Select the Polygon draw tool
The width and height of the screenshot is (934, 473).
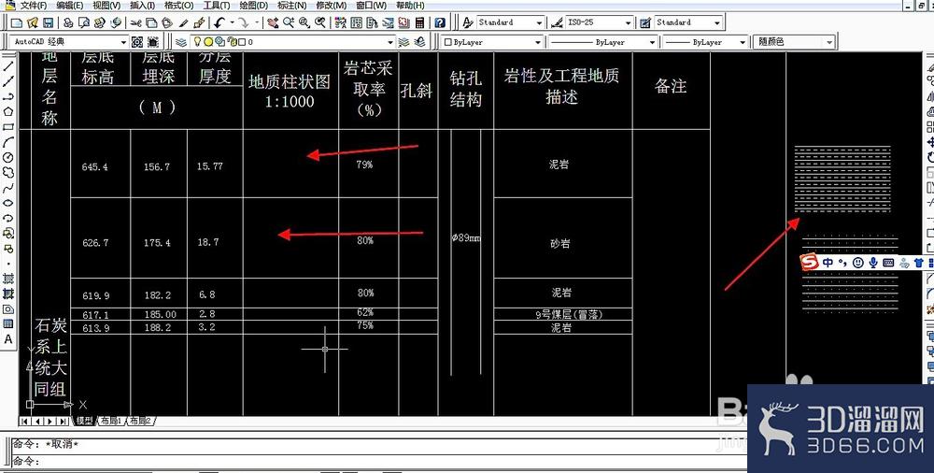click(x=8, y=111)
